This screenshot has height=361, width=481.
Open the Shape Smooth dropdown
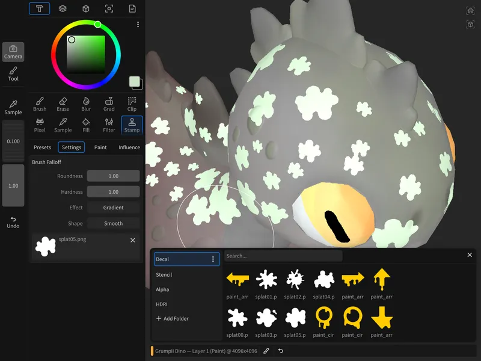click(113, 223)
